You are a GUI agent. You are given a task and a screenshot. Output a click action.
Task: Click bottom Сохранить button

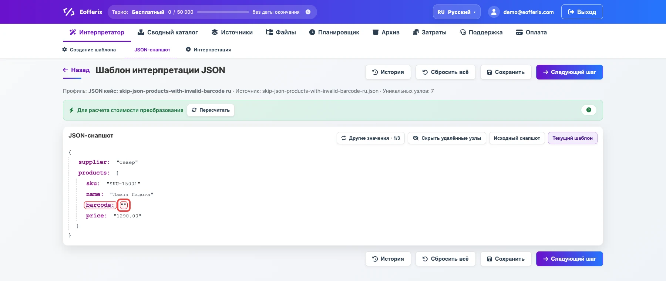coord(506,259)
